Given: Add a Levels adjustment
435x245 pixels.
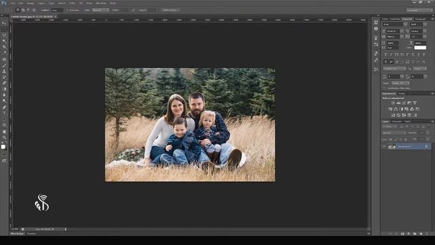Looking at the screenshot, I should (x=398, y=103).
